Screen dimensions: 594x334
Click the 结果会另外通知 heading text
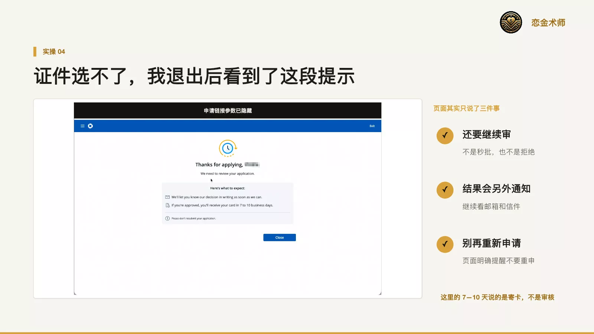(x=496, y=189)
